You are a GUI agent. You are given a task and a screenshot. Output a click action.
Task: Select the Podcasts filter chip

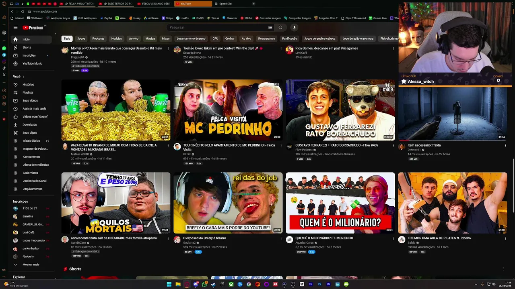[x=98, y=39]
